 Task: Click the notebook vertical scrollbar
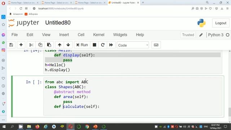pos(230,112)
